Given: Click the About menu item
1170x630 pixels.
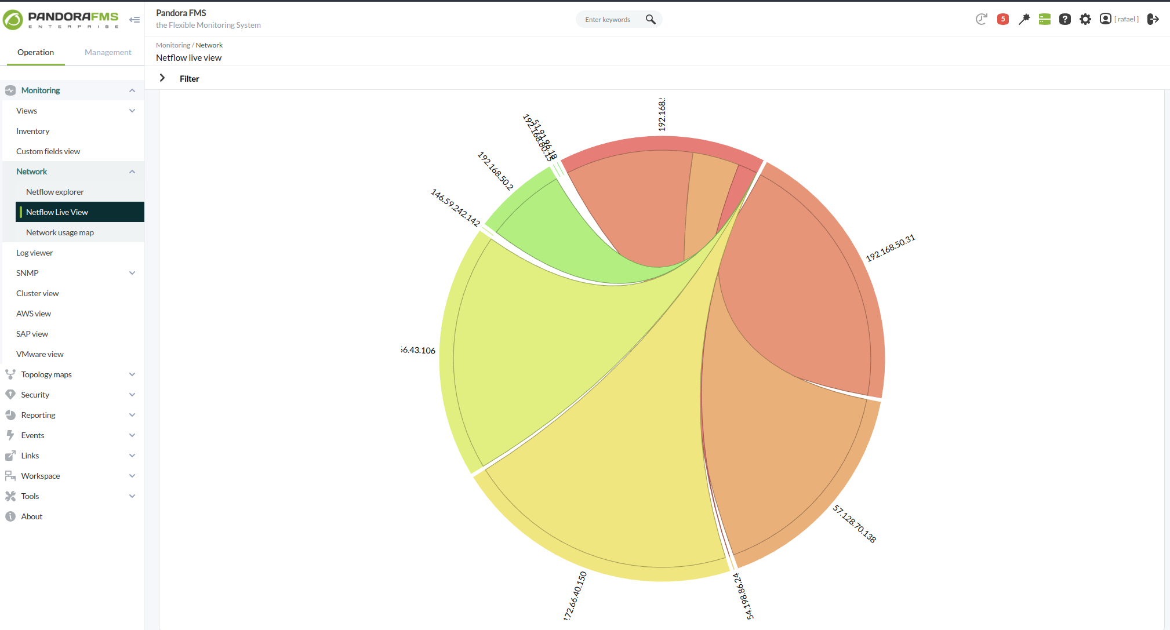Looking at the screenshot, I should (32, 516).
